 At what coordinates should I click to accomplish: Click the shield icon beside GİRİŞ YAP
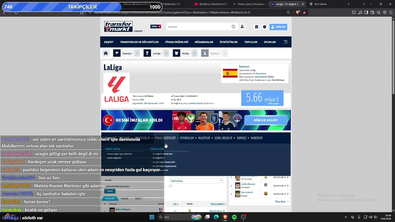coord(264,27)
